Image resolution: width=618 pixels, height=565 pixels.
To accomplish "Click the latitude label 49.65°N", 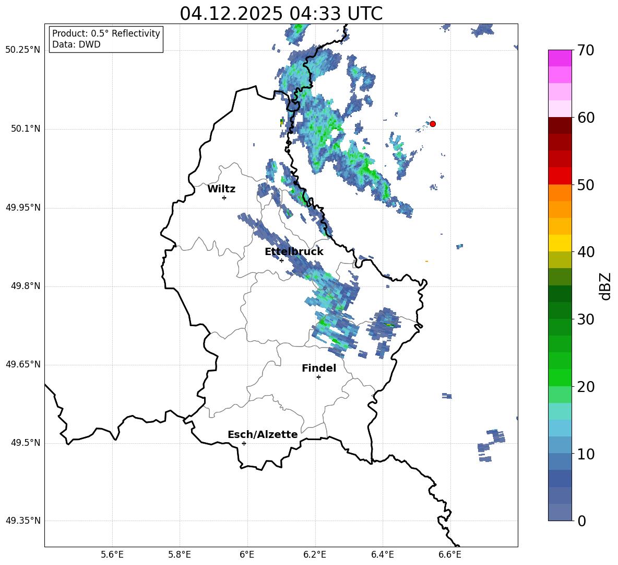I will click(x=23, y=364).
